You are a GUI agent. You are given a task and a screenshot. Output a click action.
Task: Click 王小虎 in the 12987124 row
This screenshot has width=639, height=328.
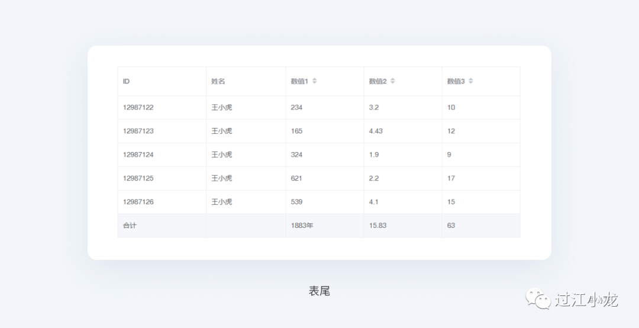point(221,155)
